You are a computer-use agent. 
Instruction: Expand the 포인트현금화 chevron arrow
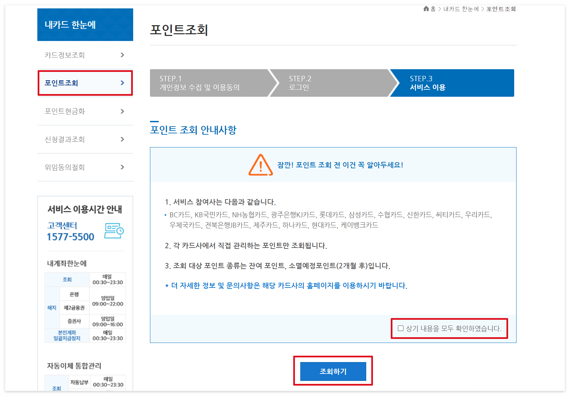tap(122, 111)
